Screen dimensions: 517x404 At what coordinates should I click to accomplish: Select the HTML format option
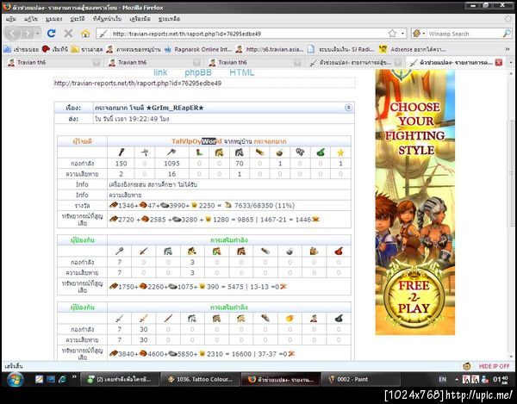click(241, 72)
